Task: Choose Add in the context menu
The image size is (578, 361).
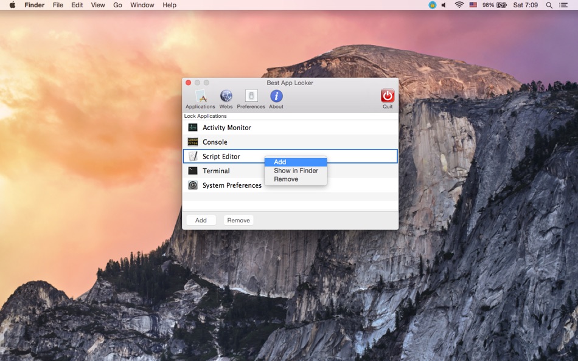Action: [296, 162]
